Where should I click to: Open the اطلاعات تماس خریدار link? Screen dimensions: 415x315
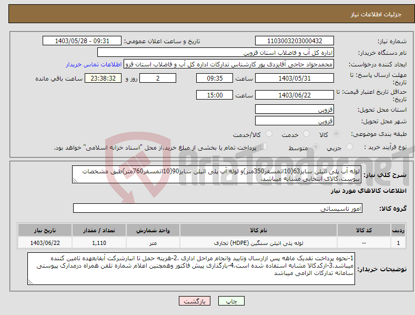pos(94,64)
